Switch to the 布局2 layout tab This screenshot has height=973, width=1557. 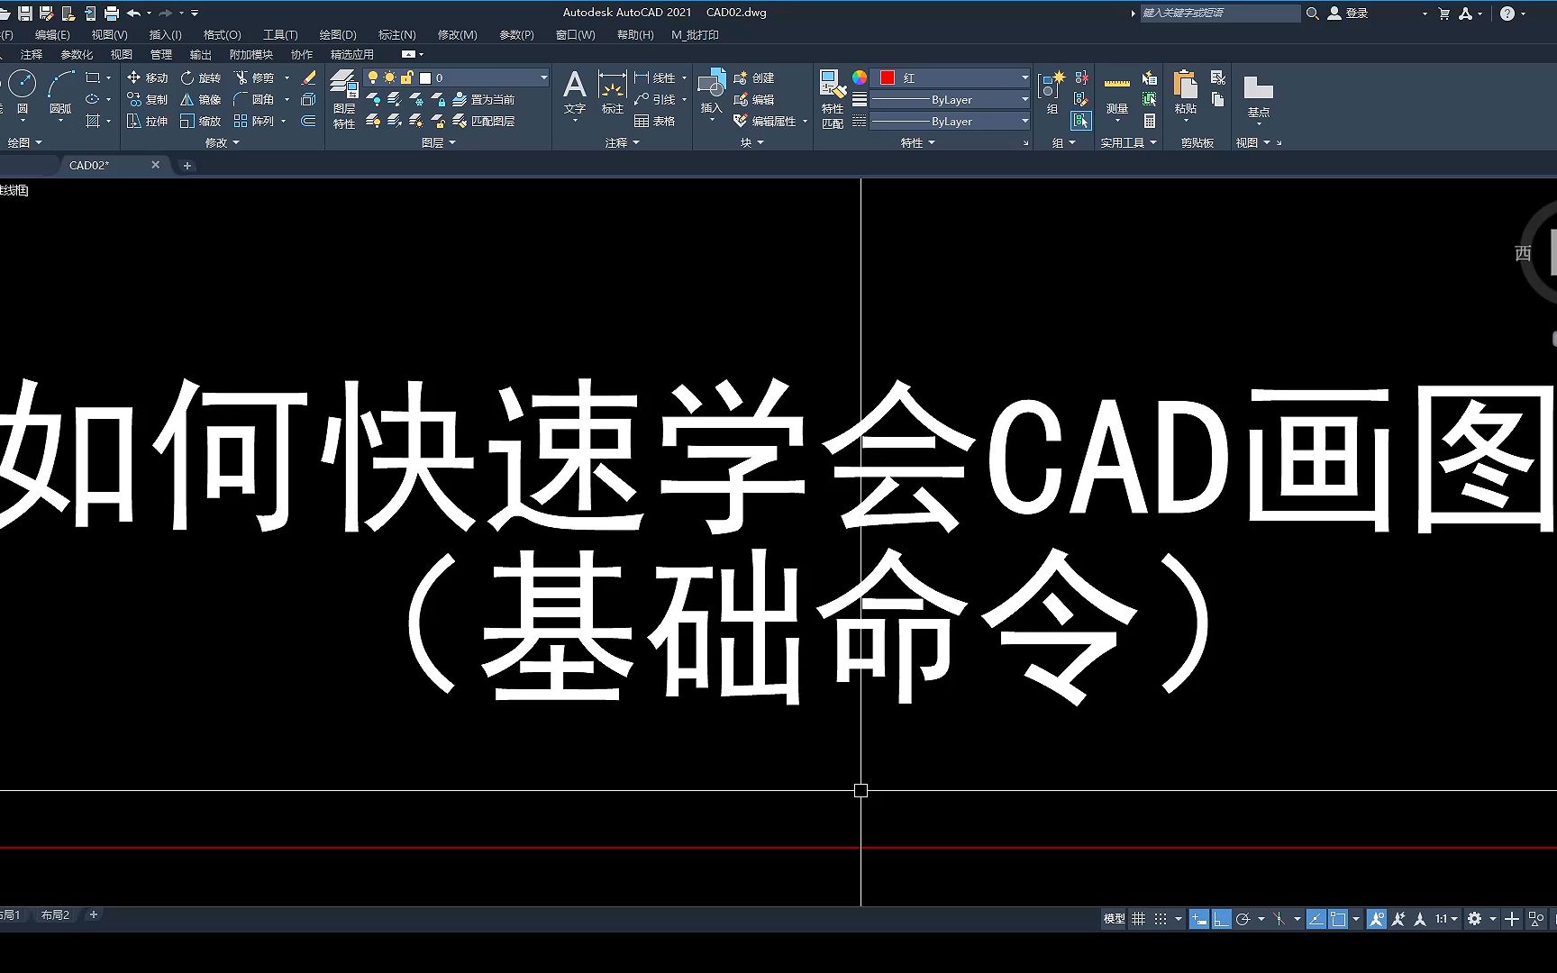pyautogui.click(x=56, y=914)
